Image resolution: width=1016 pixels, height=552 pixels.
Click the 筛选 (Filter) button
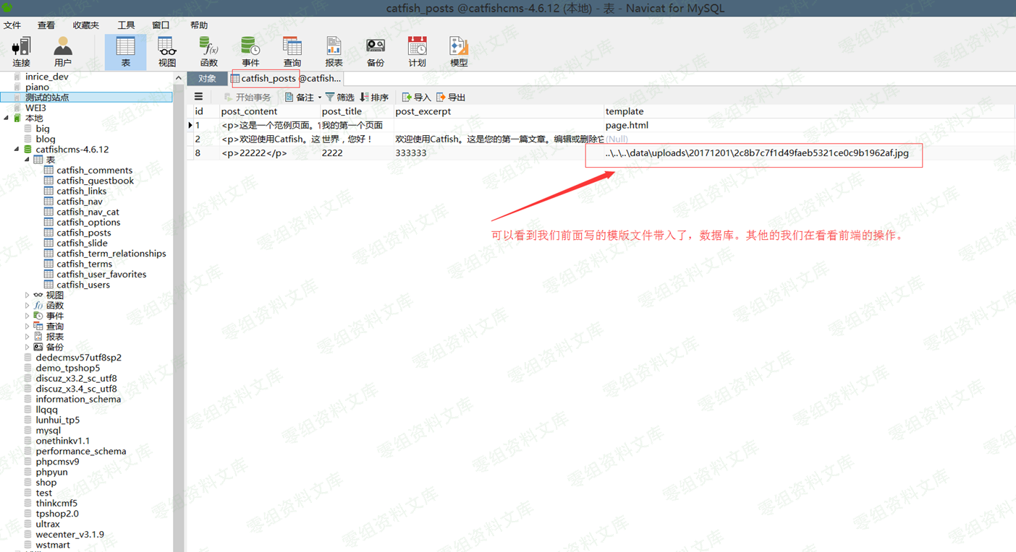pos(340,98)
